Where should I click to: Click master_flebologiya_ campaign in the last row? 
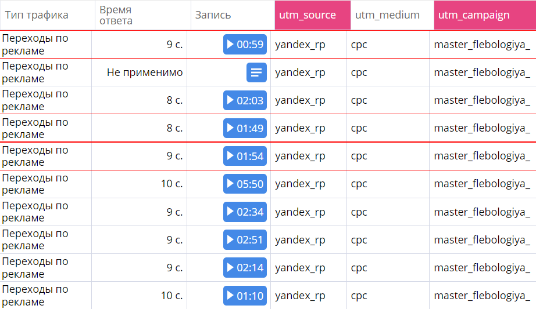[482, 296]
